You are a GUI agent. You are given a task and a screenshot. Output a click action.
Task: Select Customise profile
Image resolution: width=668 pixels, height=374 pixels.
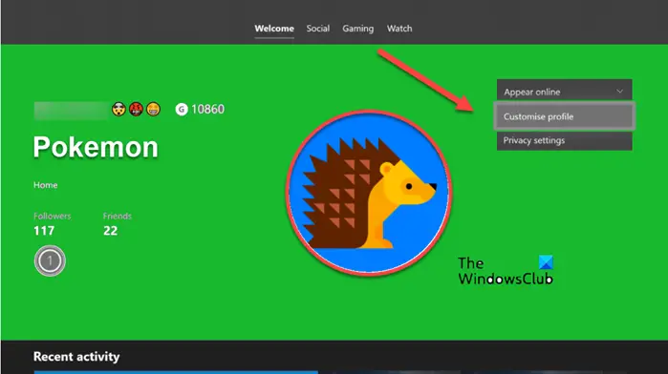(565, 116)
